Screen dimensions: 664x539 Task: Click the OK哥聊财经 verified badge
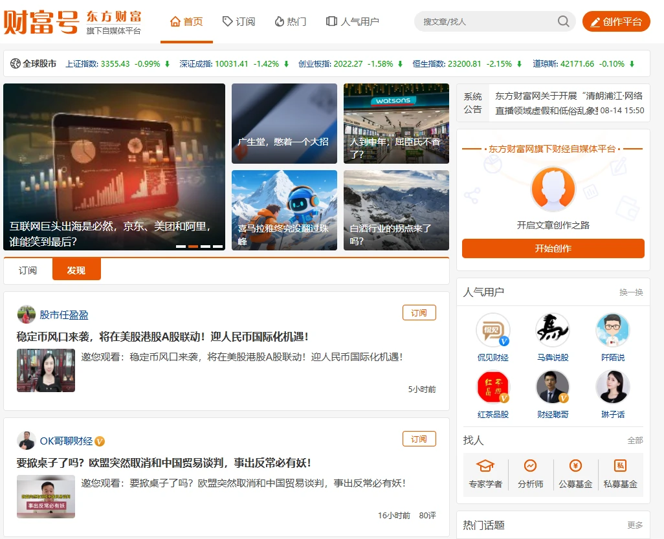click(100, 441)
